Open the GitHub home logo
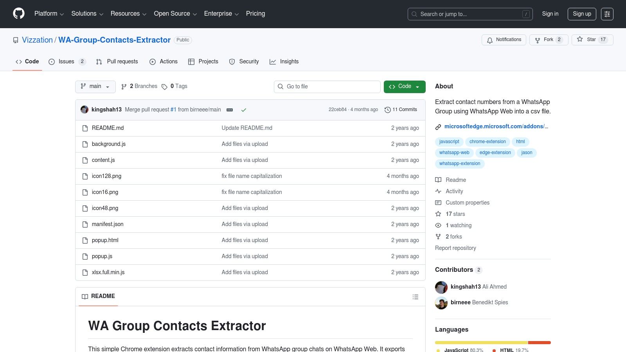 pos(18,13)
